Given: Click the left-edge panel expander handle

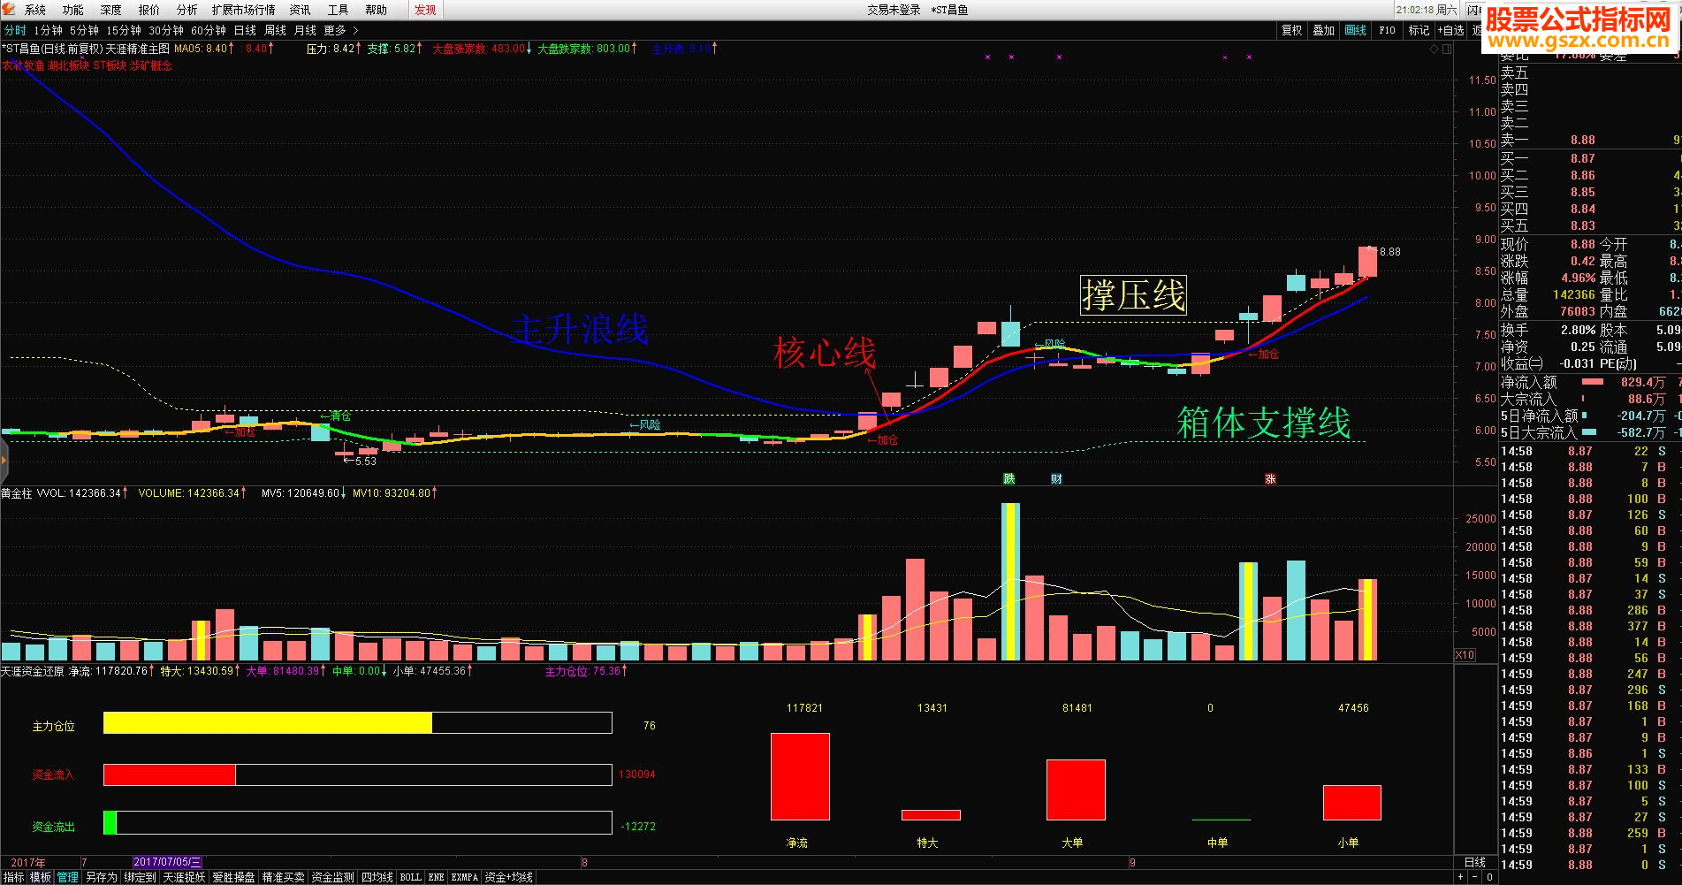Looking at the screenshot, I should 4,461.
